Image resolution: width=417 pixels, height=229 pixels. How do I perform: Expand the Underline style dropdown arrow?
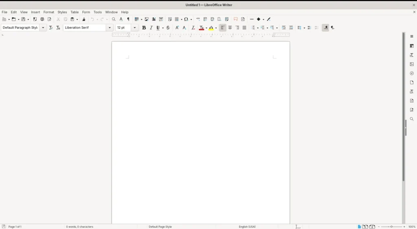tap(163, 28)
